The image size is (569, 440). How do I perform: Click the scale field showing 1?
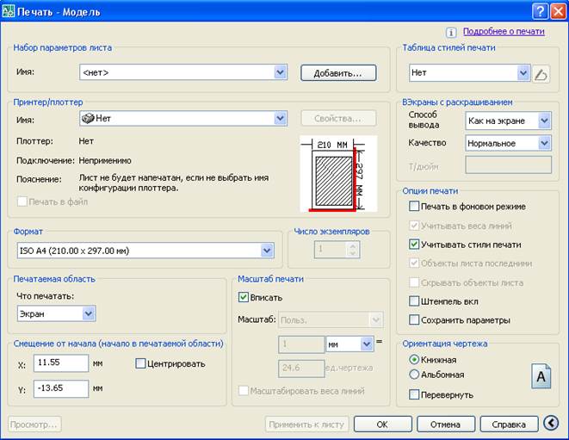(301, 344)
